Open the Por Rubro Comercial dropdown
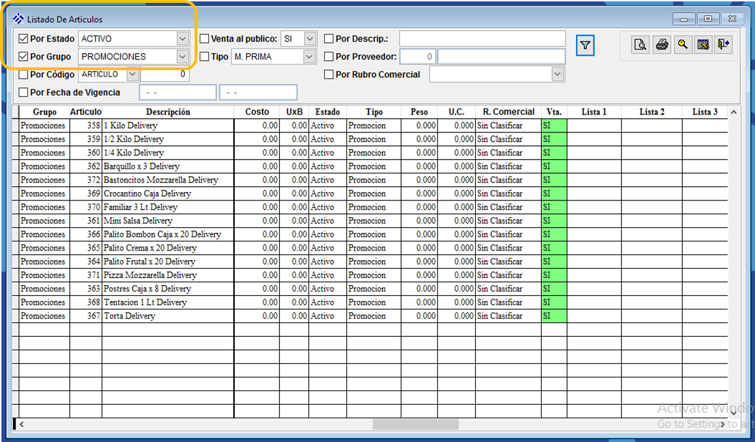Viewport: 755px width, 442px height. 557,75
